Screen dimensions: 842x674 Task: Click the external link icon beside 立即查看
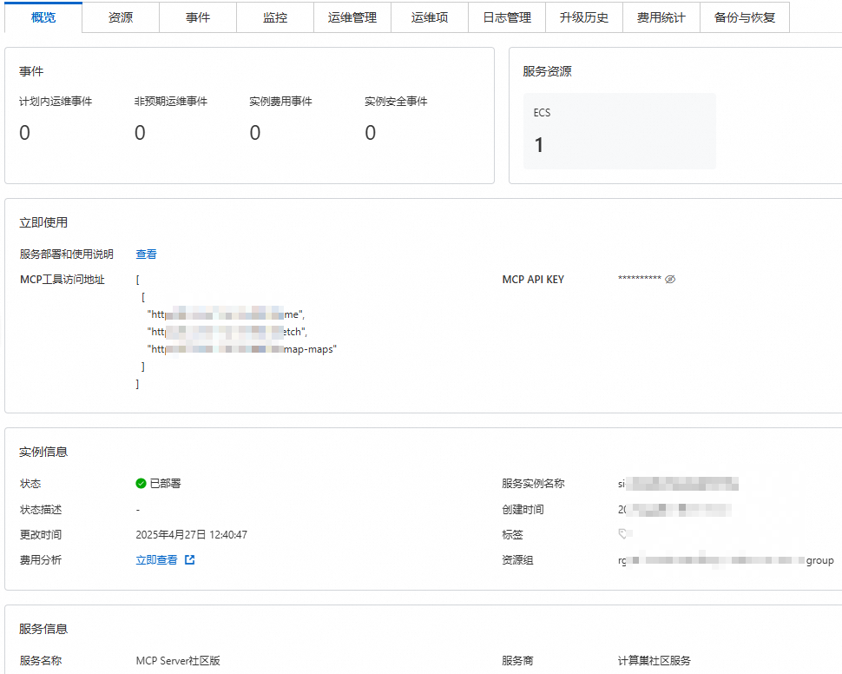pos(189,560)
